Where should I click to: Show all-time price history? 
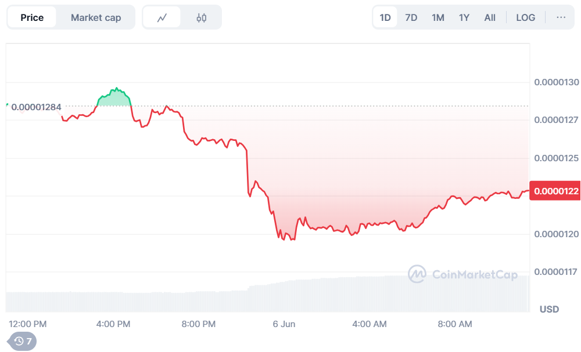click(x=490, y=17)
